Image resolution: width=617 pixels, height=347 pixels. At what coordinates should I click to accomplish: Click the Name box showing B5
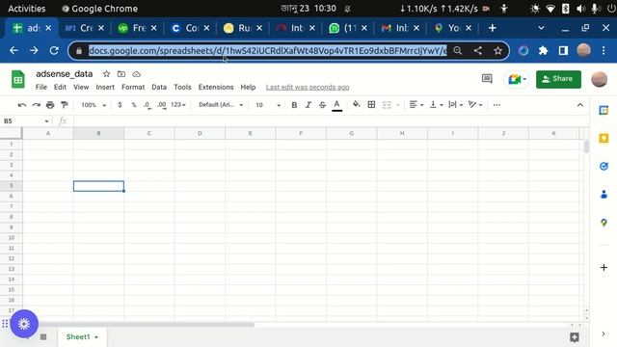point(26,121)
